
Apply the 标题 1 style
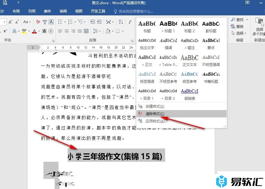[x=168, y=27]
